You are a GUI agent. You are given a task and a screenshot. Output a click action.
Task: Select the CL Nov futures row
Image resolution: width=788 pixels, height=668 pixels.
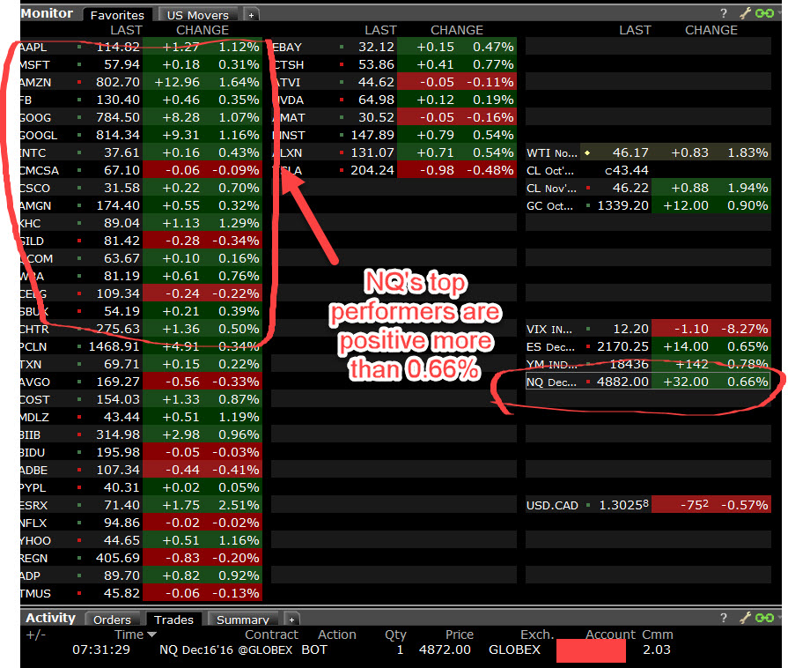648,188
